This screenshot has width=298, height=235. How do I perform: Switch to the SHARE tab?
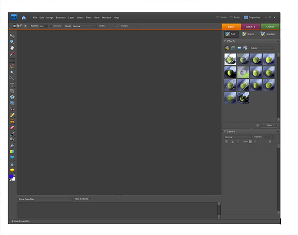pyautogui.click(x=270, y=27)
